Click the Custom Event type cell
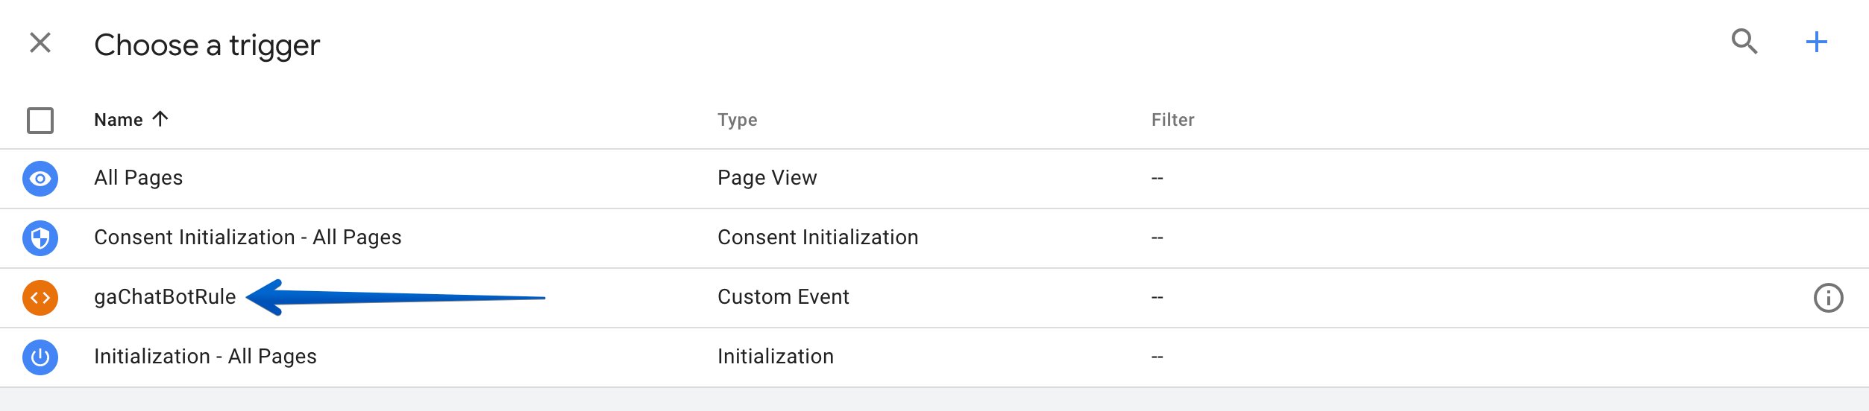The height and width of the screenshot is (411, 1869). click(x=783, y=297)
